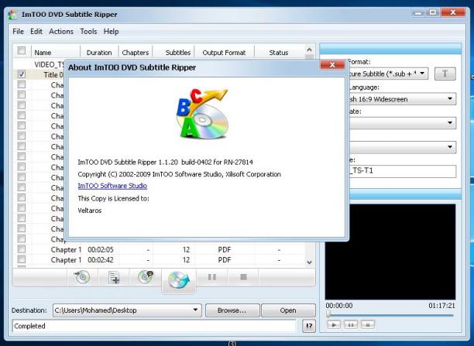Open the subtitle format dropdown (*.sub)
Image resolution: width=474 pixels, height=346 pixels.
(x=422, y=74)
